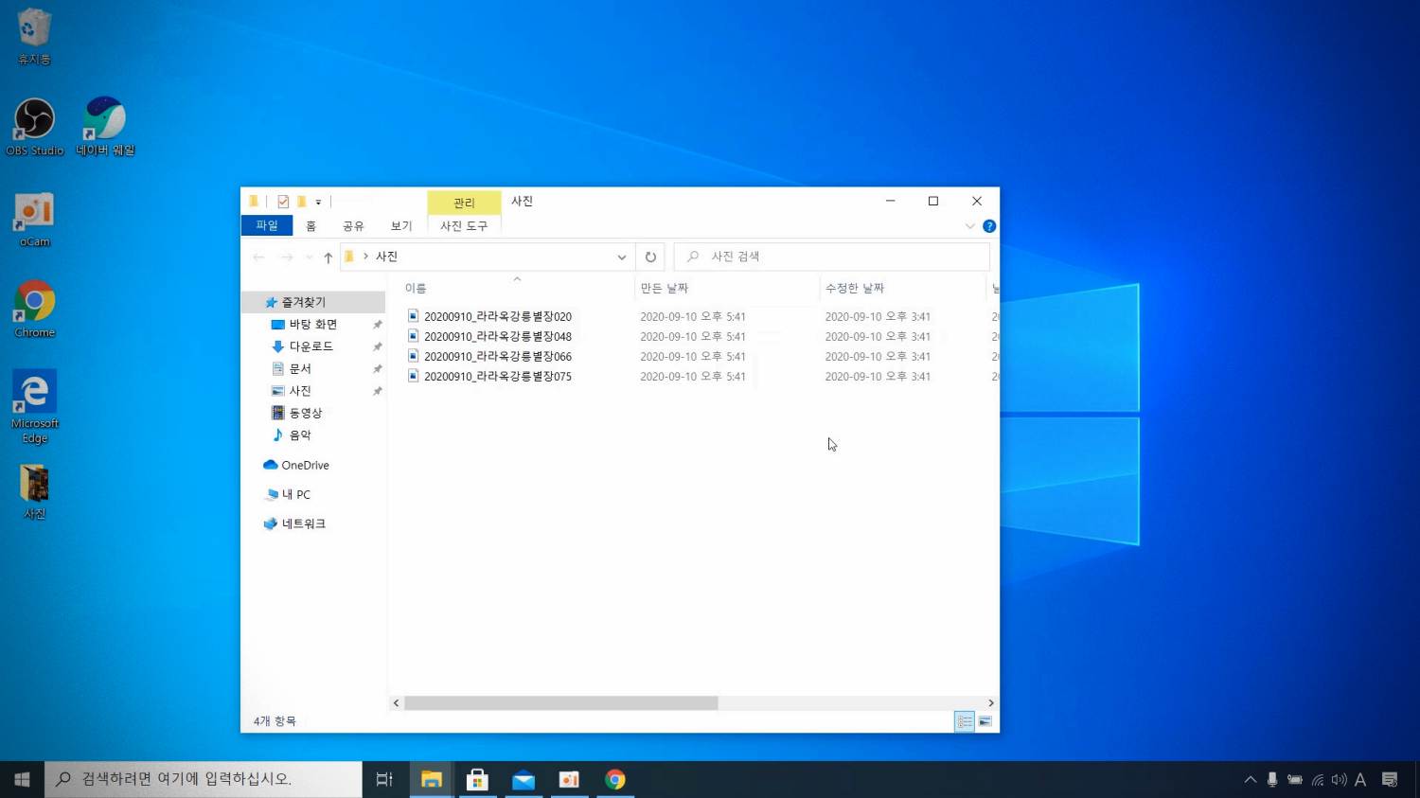Open the quick access toolbar customize dropdown
Screen dimensions: 1420x798
(x=318, y=202)
